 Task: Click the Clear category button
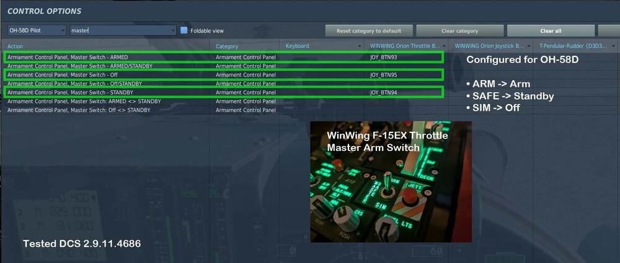[x=460, y=31]
